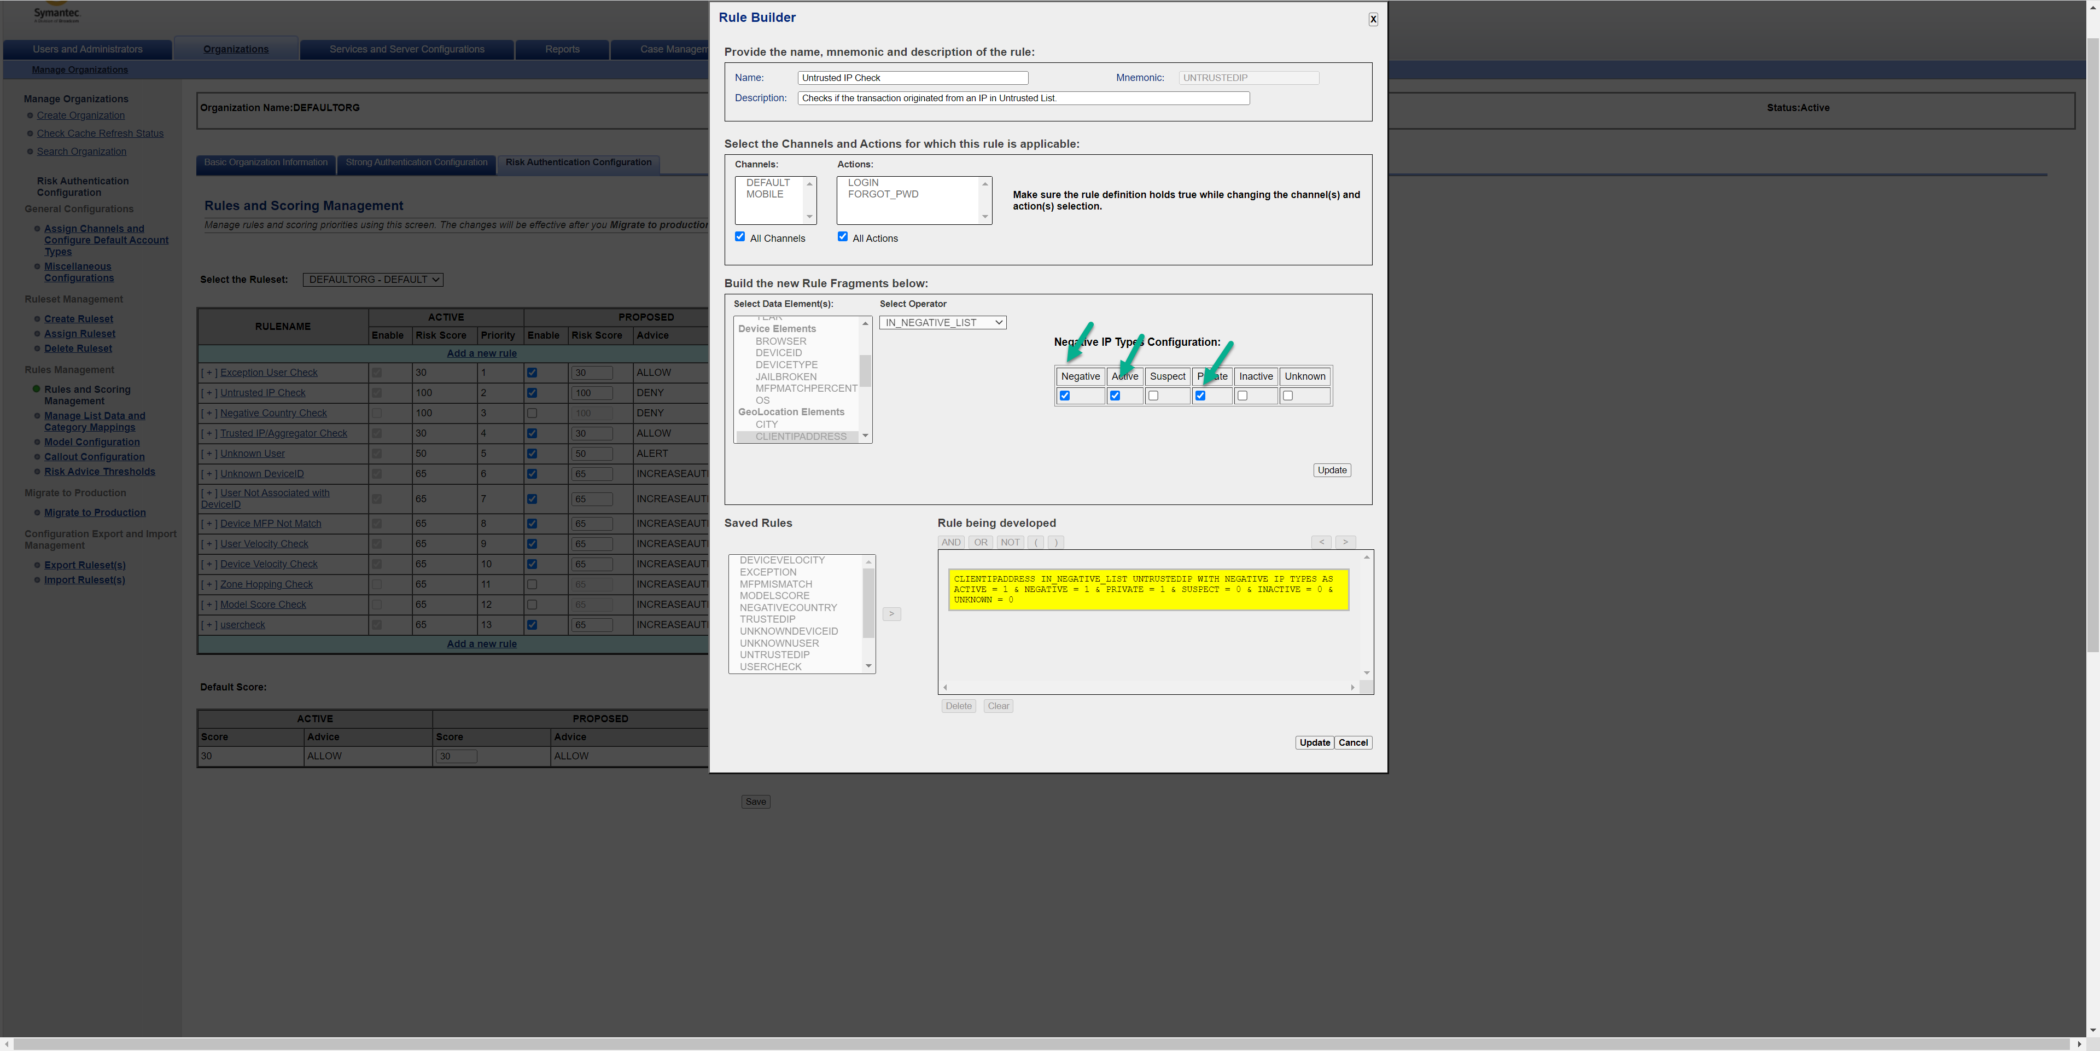Open the IN_NEGATIVE_LIST operator dropdown

(942, 323)
